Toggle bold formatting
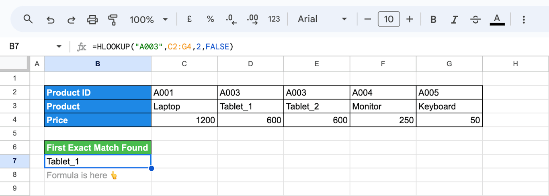This screenshot has width=549, height=196. click(x=433, y=19)
